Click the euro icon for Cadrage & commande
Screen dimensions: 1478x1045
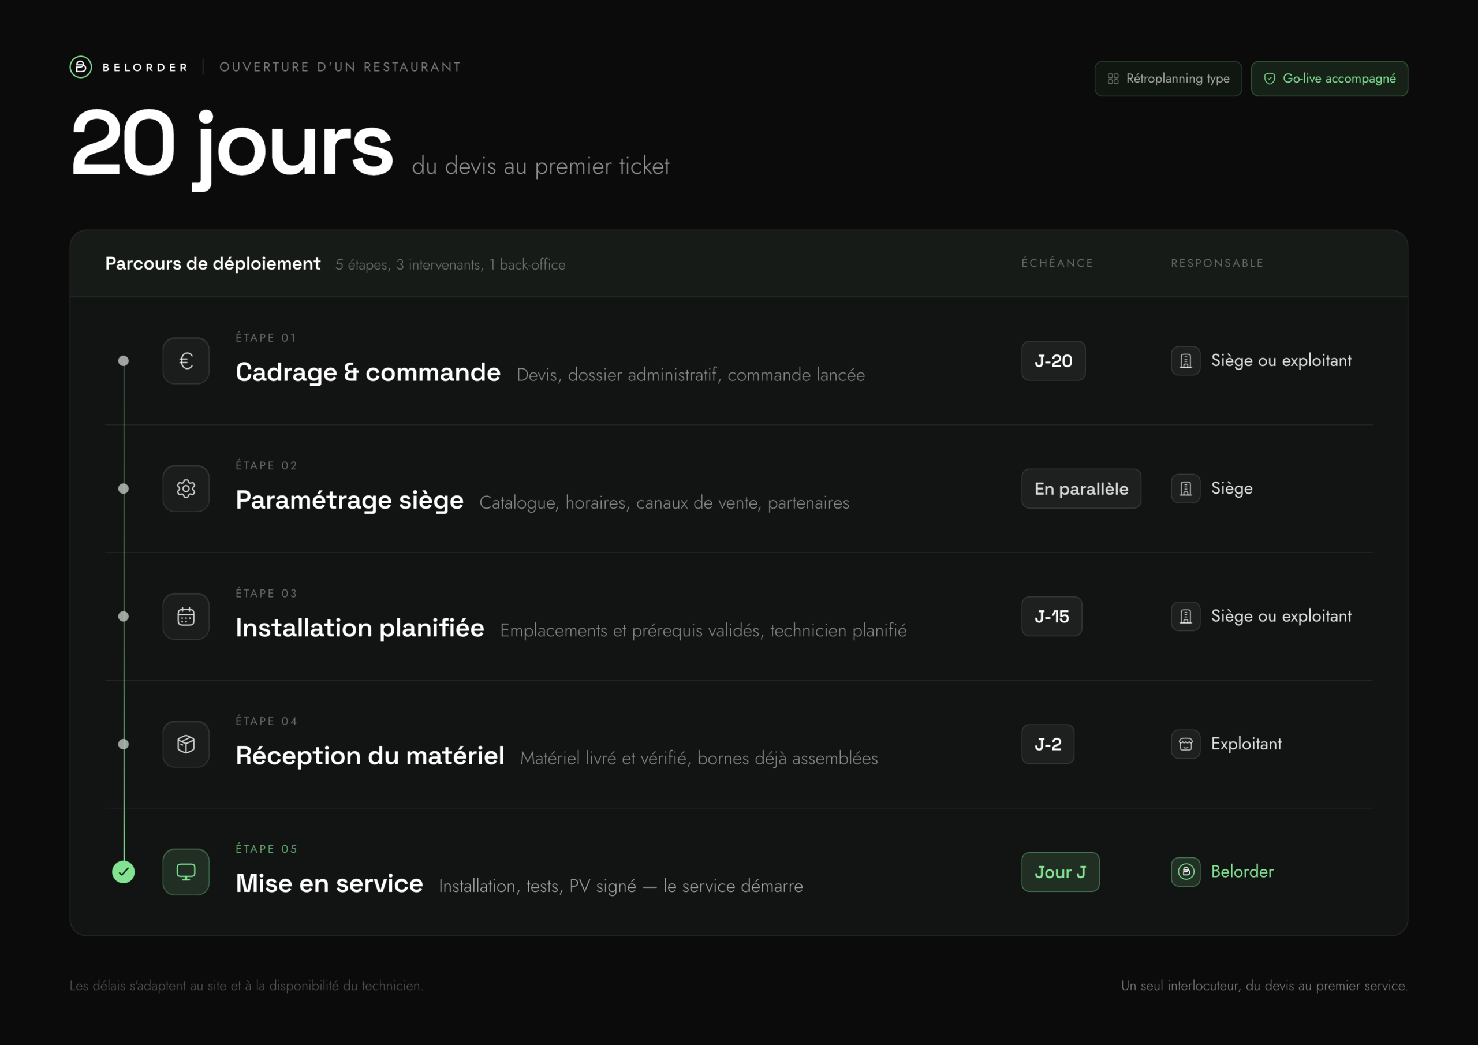tap(186, 361)
